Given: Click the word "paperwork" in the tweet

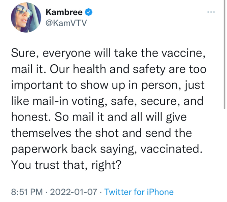Looking at the screenshot, I should [x=39, y=149].
